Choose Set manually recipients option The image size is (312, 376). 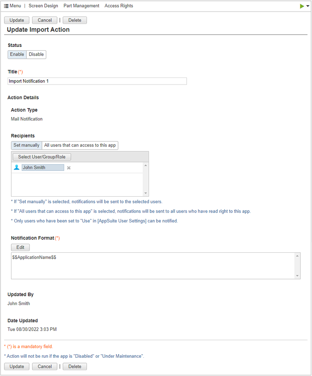pyautogui.click(x=26, y=146)
